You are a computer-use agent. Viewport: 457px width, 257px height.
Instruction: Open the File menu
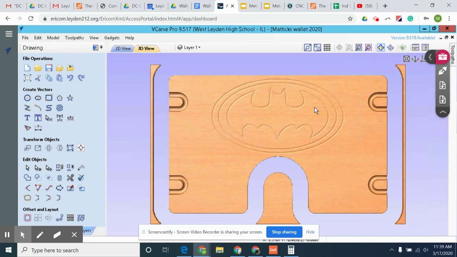[x=25, y=38]
